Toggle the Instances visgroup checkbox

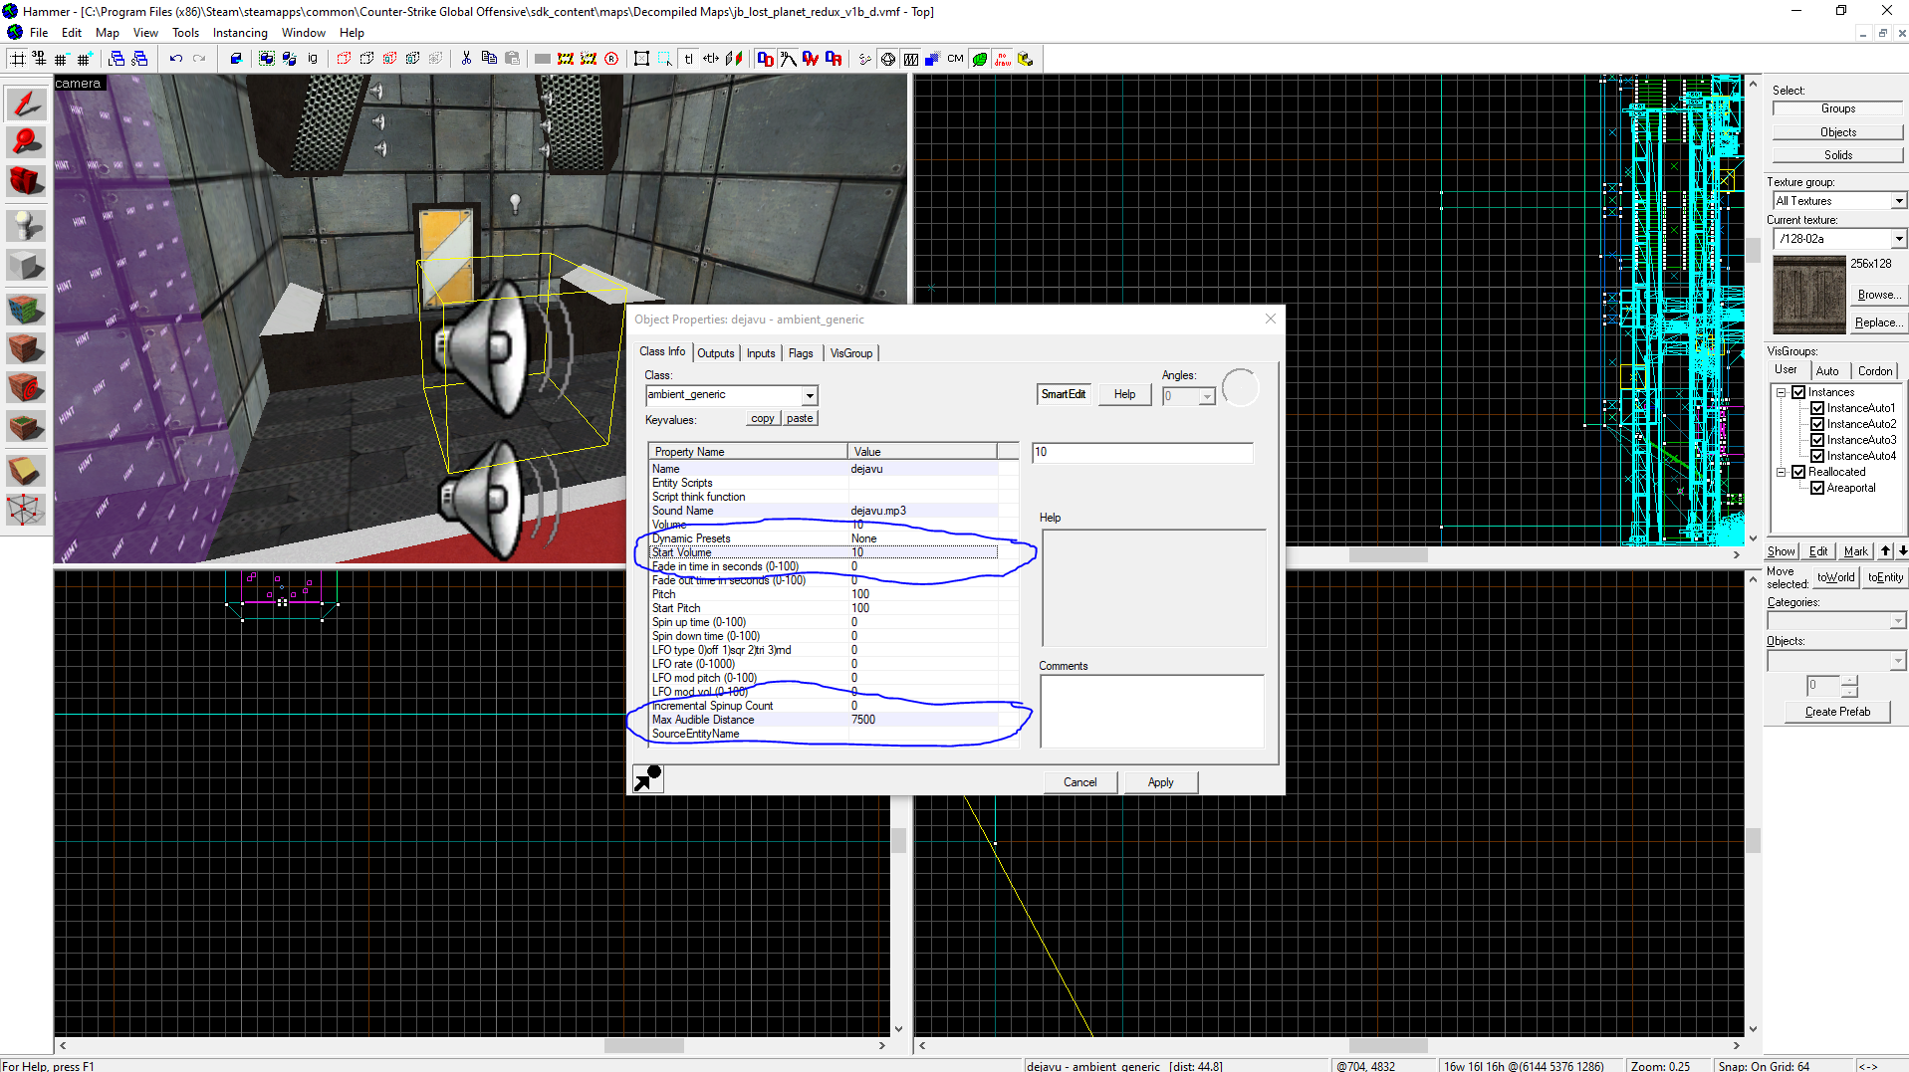(1798, 392)
